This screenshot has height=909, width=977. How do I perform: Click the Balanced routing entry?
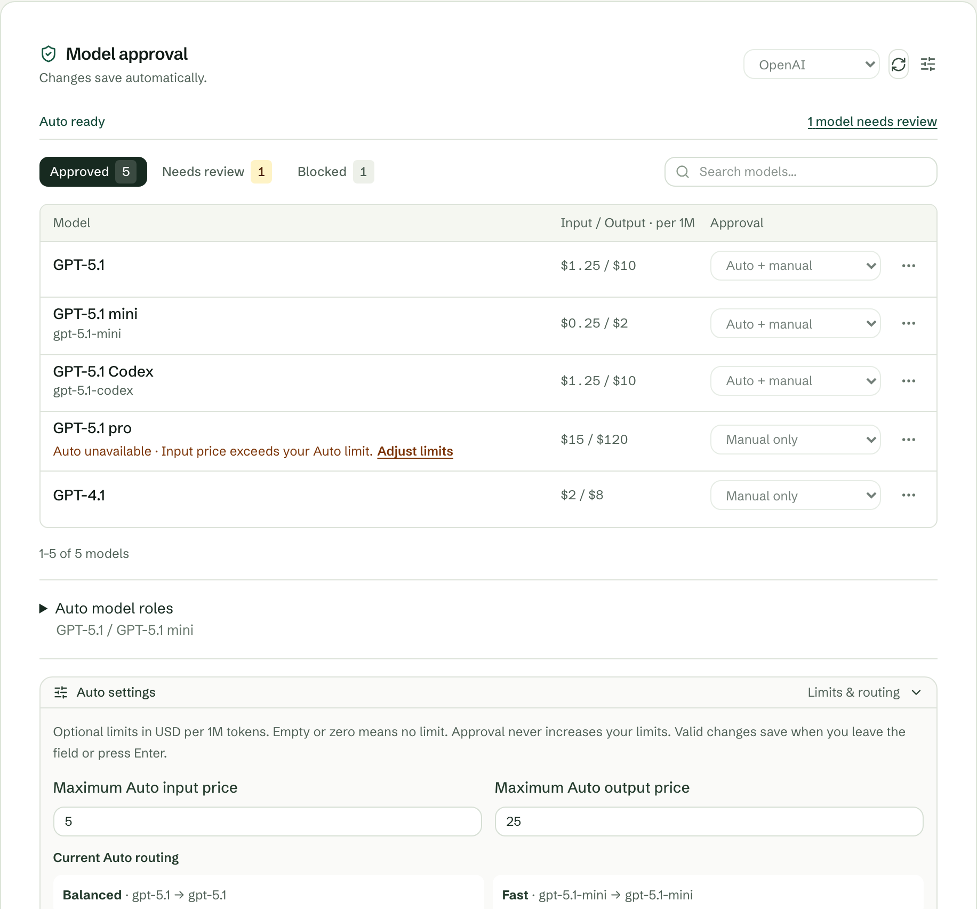point(269,892)
